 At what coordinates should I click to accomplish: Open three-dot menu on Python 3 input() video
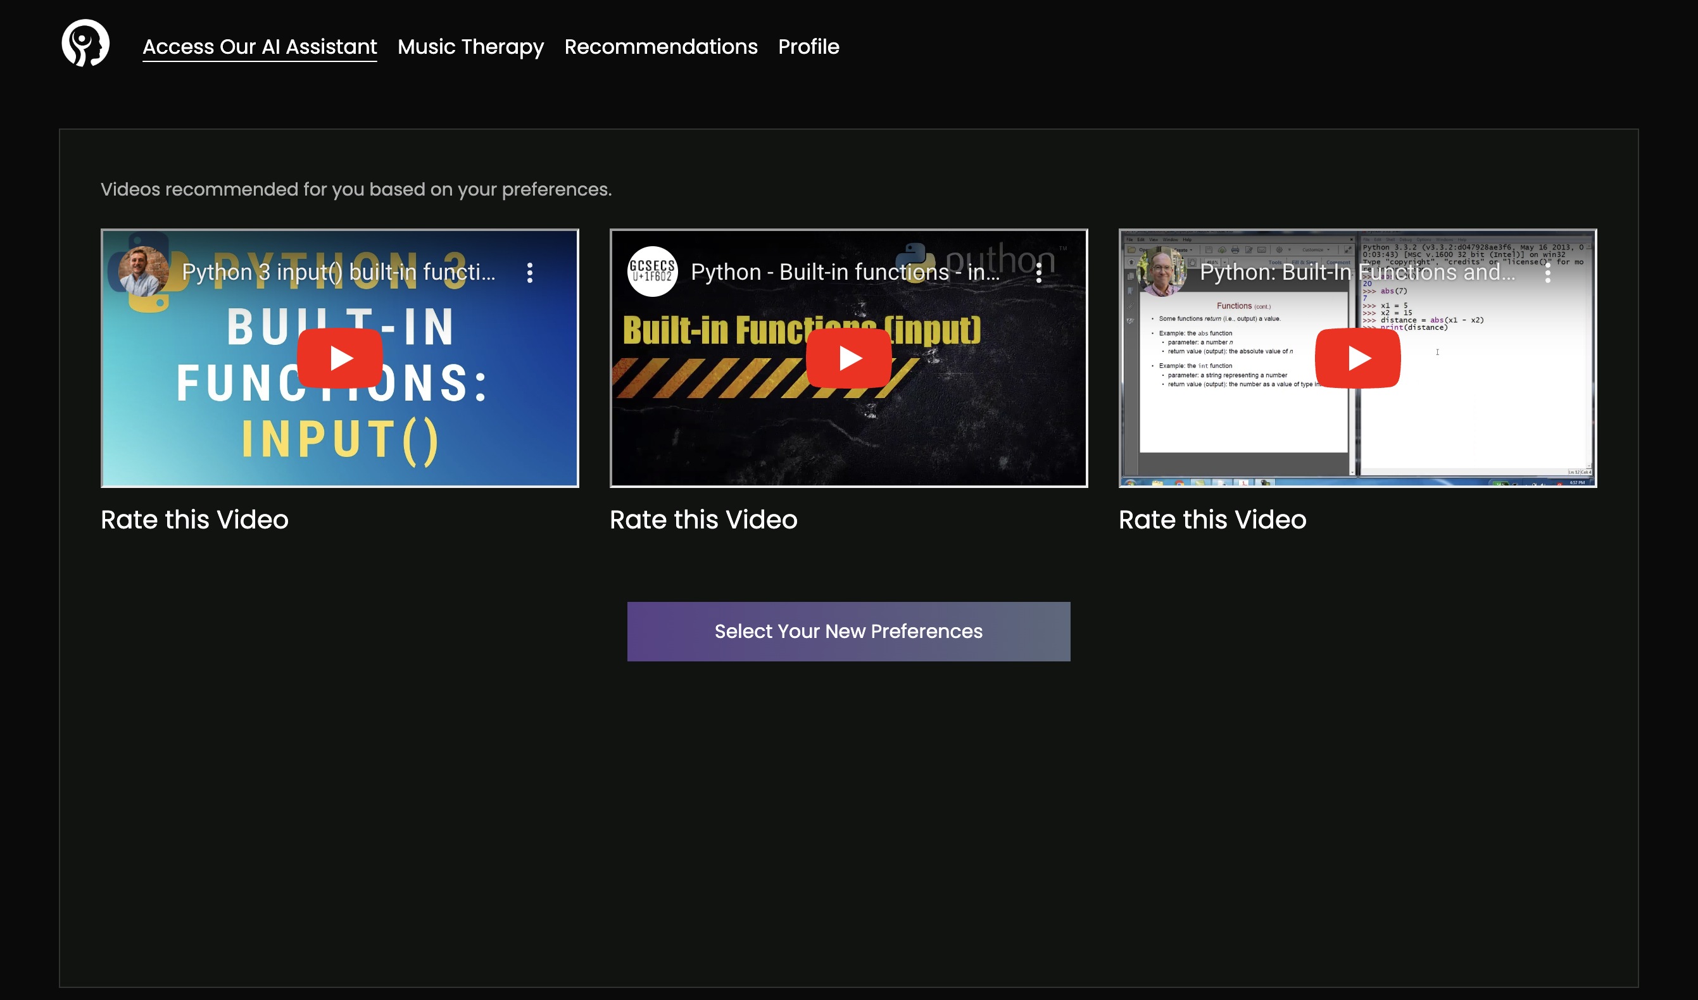[530, 272]
